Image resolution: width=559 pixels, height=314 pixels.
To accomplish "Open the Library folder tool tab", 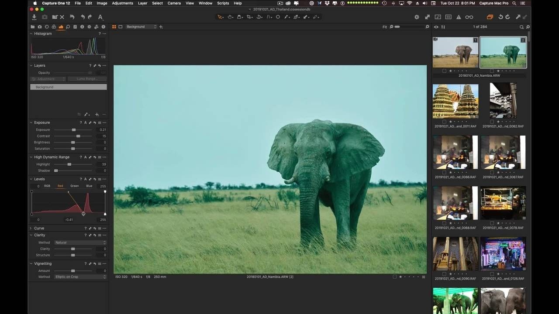I will click(32, 27).
